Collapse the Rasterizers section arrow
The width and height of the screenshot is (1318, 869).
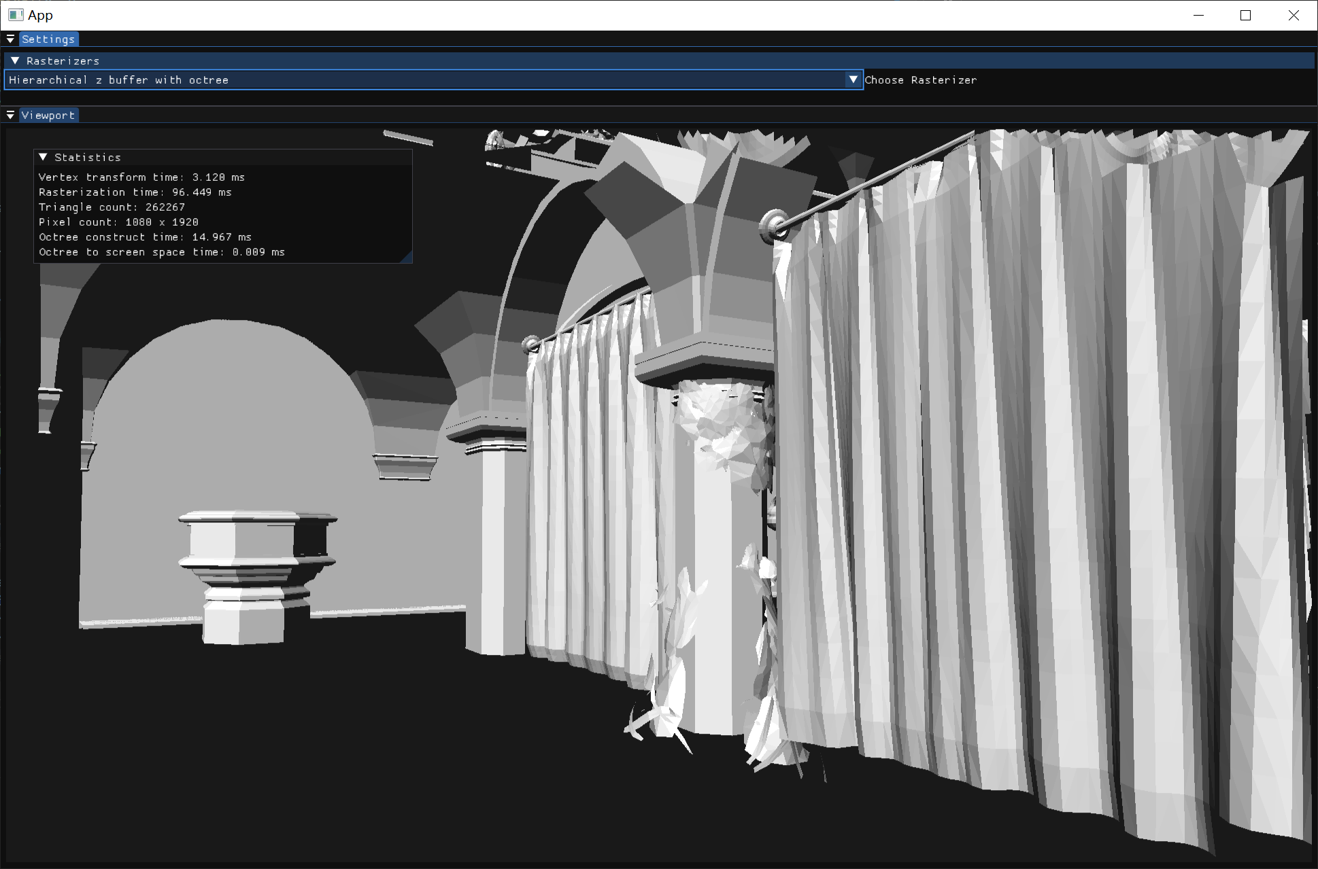pyautogui.click(x=15, y=60)
